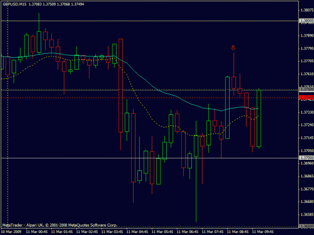Screen dimensions: 314x235
Task: Select the red dashed horizontal line at 1.37440
Action: 150,98
